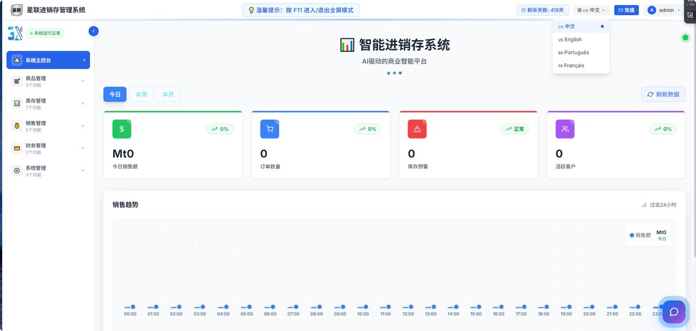This screenshot has height=331, width=696.
Task: Click the 00:00 chart data point
Action: click(x=133, y=307)
